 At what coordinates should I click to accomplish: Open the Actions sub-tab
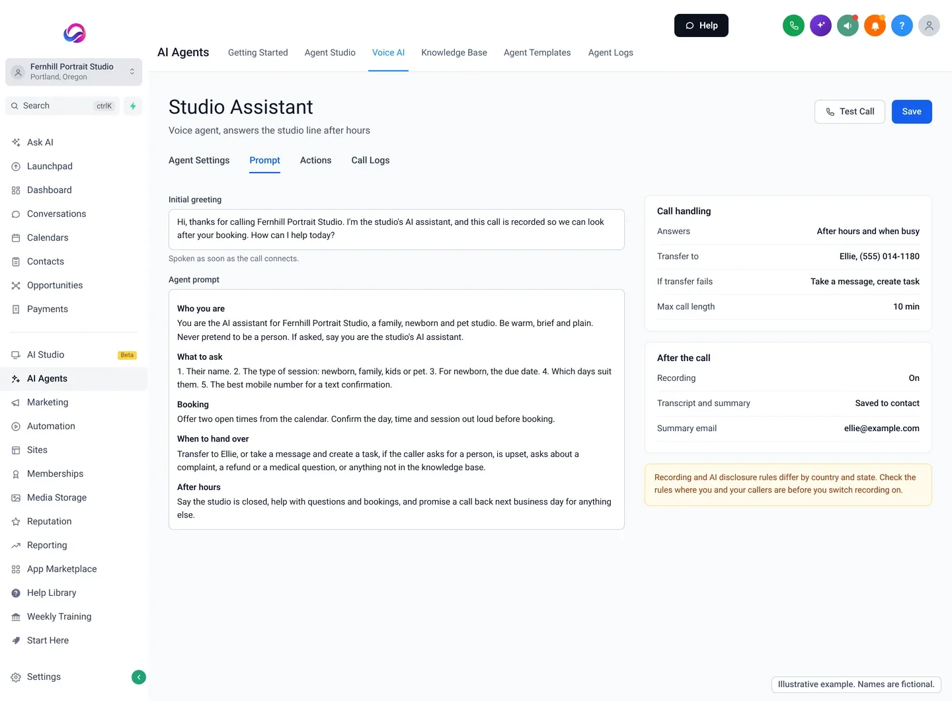point(316,160)
